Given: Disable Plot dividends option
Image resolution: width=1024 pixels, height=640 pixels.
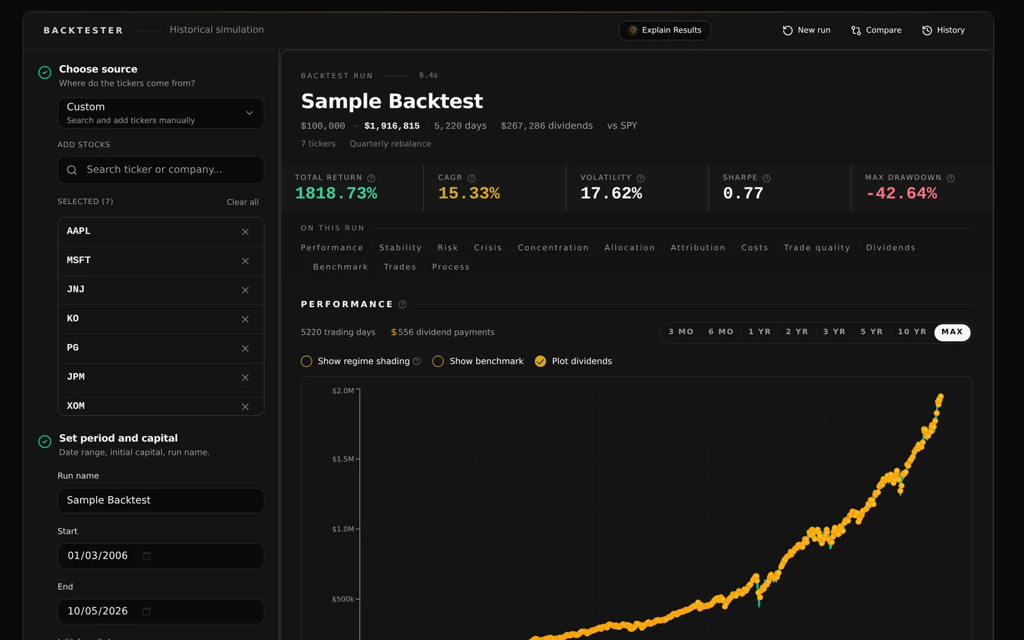Looking at the screenshot, I should click(541, 362).
